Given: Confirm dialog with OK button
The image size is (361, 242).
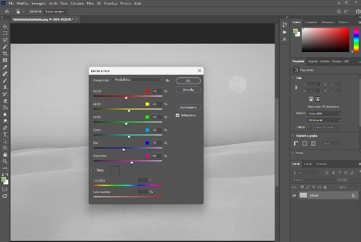Looking at the screenshot, I should click(x=188, y=81).
